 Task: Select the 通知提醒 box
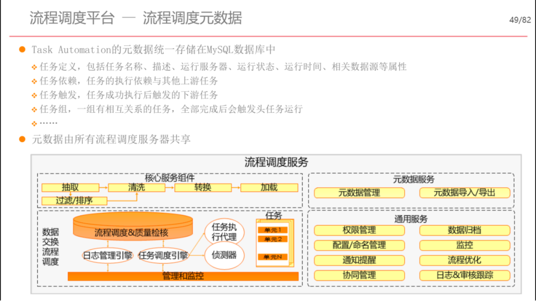coord(359,260)
